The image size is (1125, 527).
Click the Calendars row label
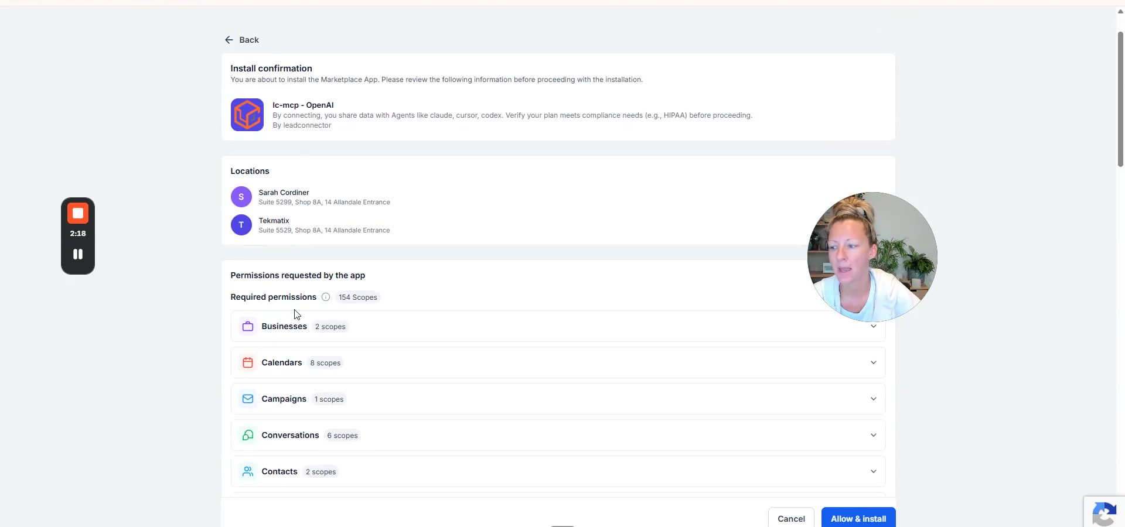click(282, 362)
